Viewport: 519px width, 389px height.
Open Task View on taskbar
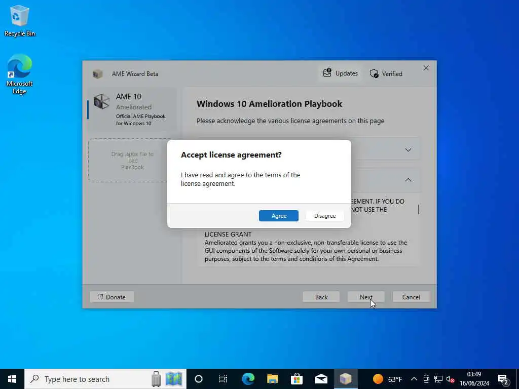[x=223, y=379]
